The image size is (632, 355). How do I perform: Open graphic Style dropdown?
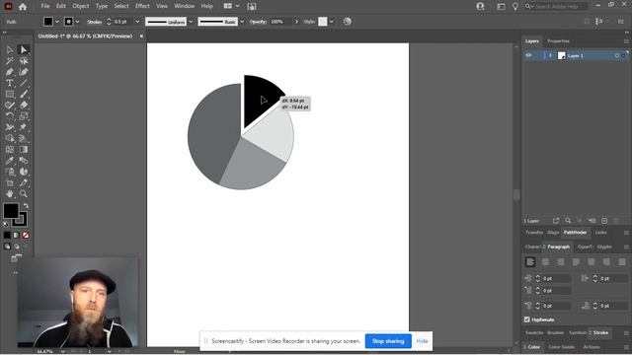(x=332, y=22)
